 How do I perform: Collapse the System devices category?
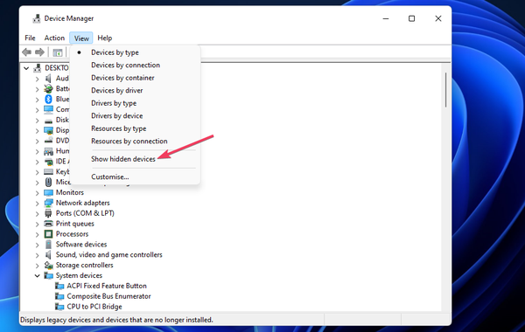[37, 276]
